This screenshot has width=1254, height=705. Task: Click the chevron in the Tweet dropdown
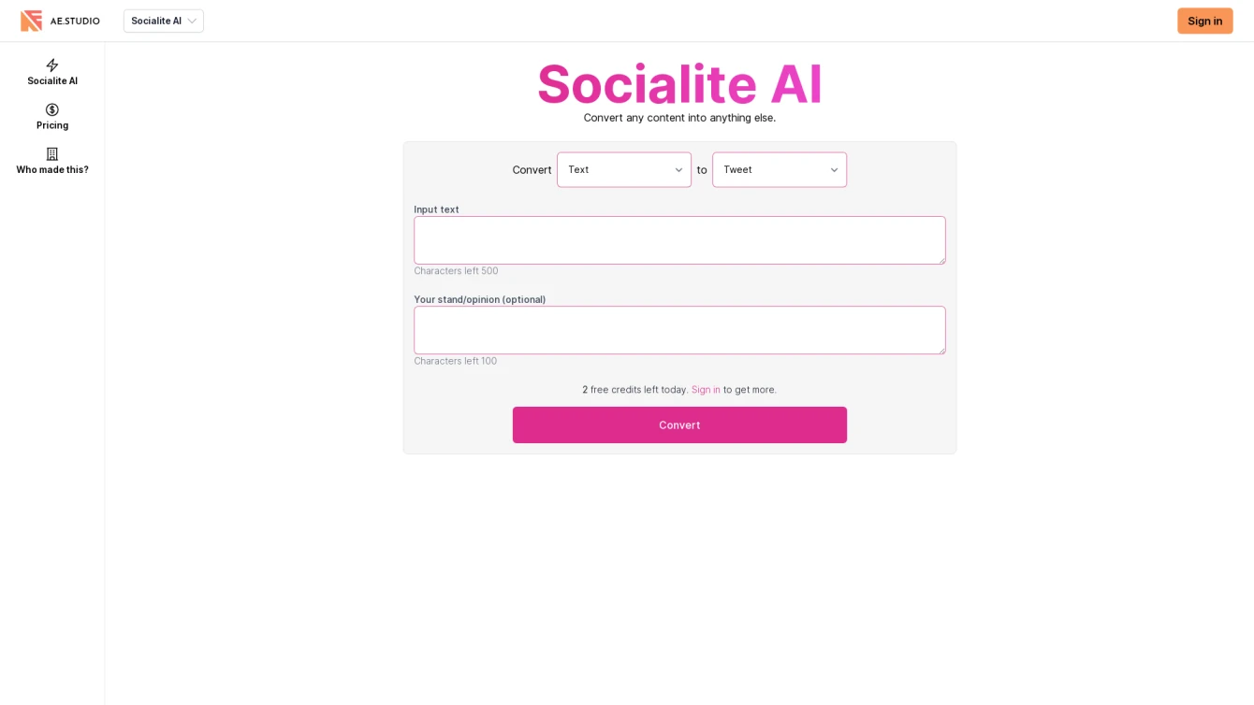click(x=834, y=170)
